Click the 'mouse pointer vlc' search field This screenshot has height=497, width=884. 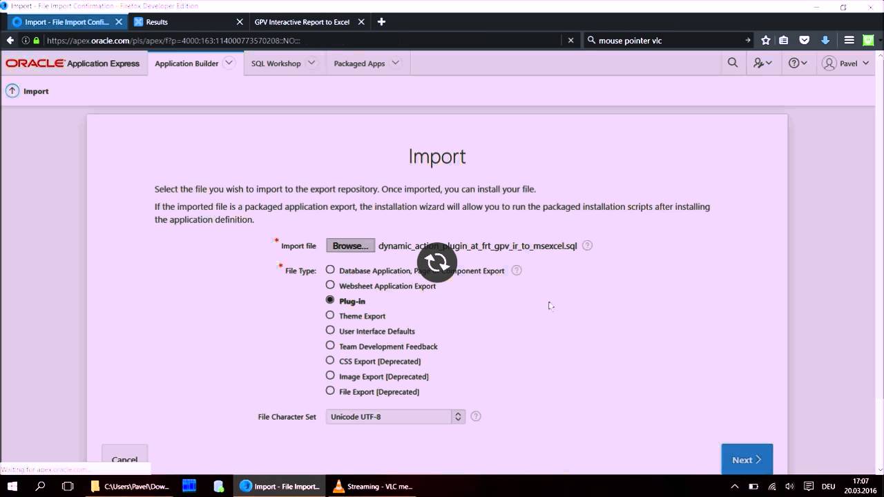(669, 40)
